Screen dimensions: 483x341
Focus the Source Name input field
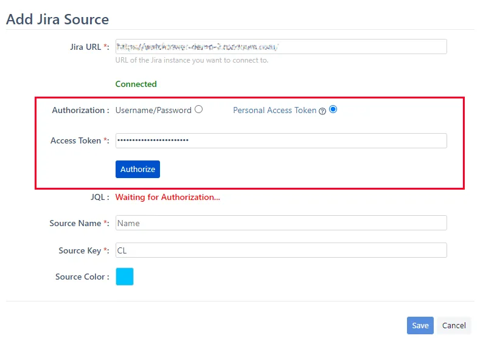(x=281, y=223)
